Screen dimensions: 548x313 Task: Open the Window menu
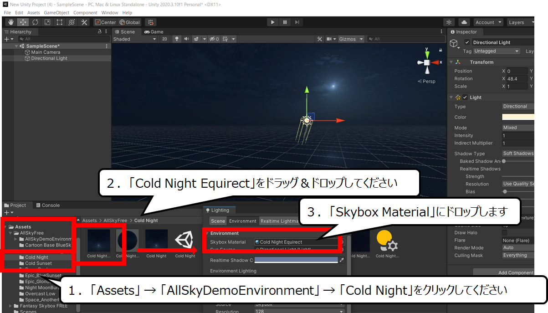coord(110,13)
